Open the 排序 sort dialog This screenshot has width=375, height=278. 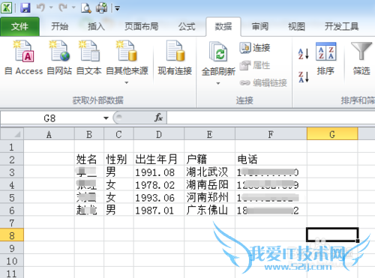click(x=325, y=59)
